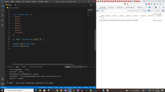Open Seleção menu
This screenshot has height=92, width=165.
(x=18, y=2)
